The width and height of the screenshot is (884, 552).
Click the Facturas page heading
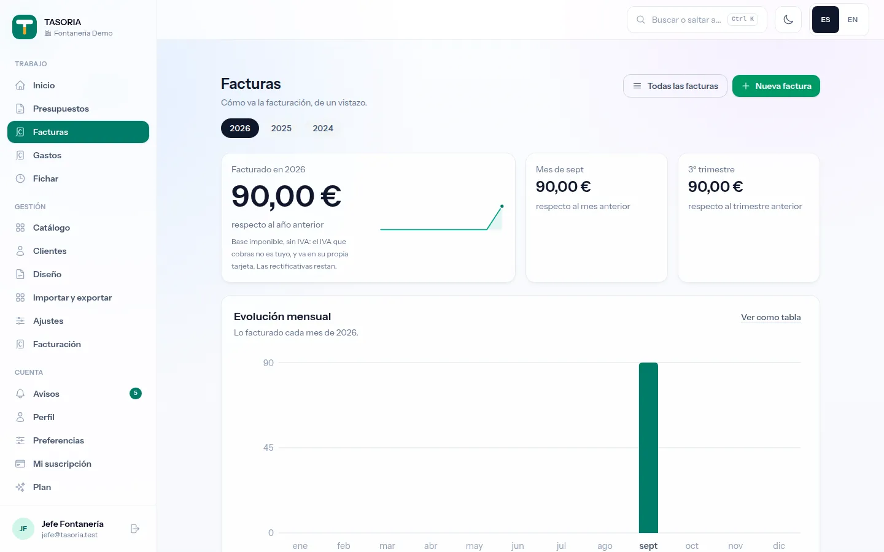(x=250, y=83)
